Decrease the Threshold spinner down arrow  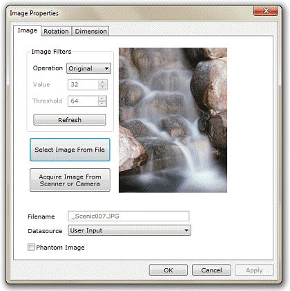click(x=102, y=103)
